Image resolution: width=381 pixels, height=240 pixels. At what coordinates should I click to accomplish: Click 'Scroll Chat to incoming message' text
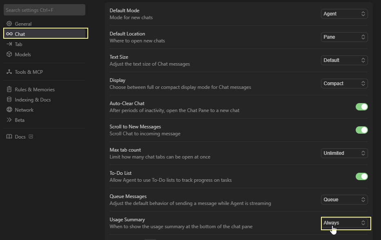click(x=145, y=134)
